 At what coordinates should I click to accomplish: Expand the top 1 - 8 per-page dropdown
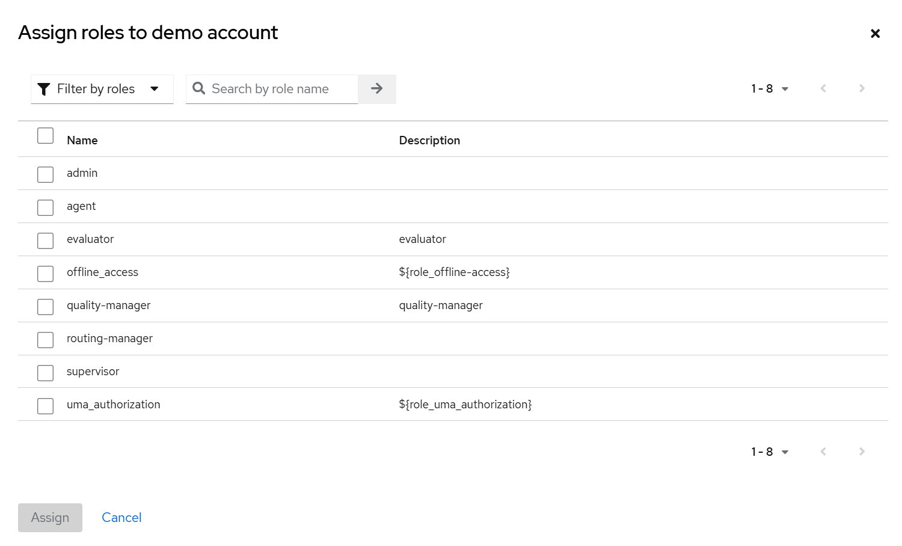coord(770,89)
